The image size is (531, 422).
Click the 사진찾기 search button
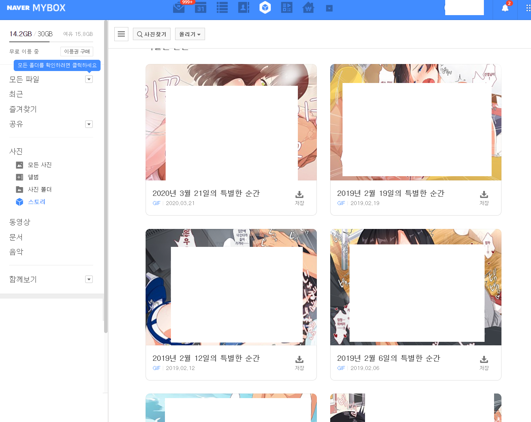152,34
